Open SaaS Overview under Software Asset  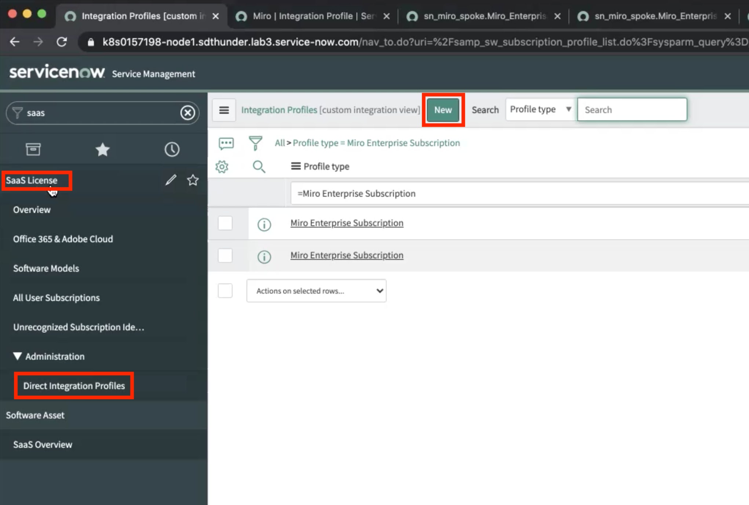coord(43,445)
